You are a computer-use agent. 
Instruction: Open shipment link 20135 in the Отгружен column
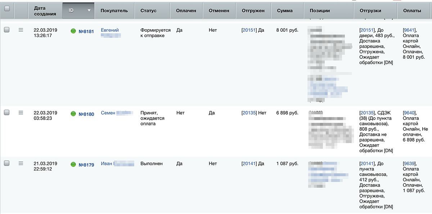click(x=249, y=113)
